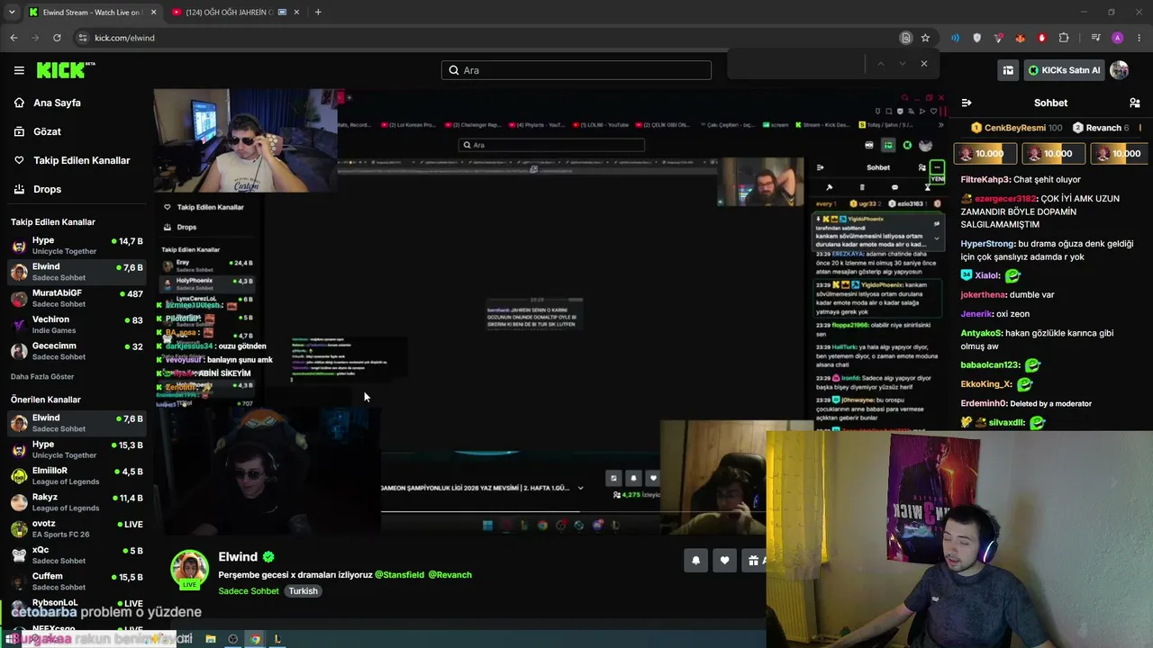Bookmark this page with the star
Screen dimensions: 1153x648
925,38
